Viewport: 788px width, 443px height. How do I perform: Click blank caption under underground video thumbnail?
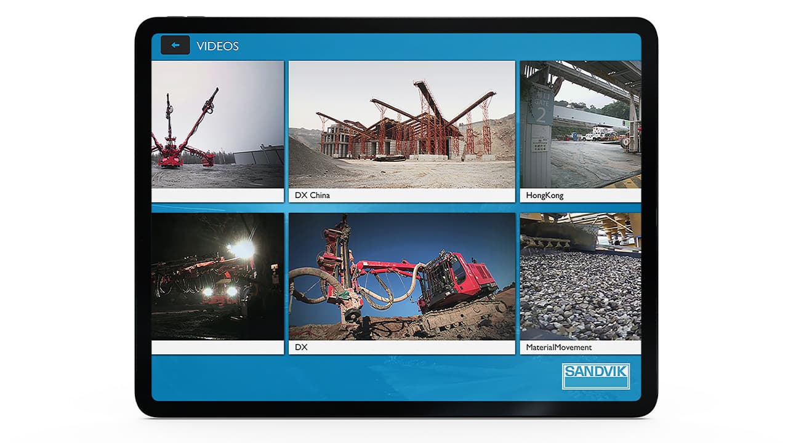pyautogui.click(x=217, y=348)
